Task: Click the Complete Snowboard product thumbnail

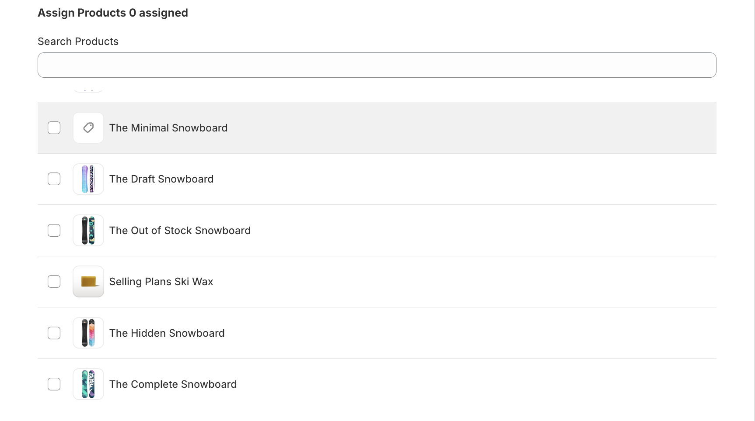Action: pyautogui.click(x=88, y=384)
